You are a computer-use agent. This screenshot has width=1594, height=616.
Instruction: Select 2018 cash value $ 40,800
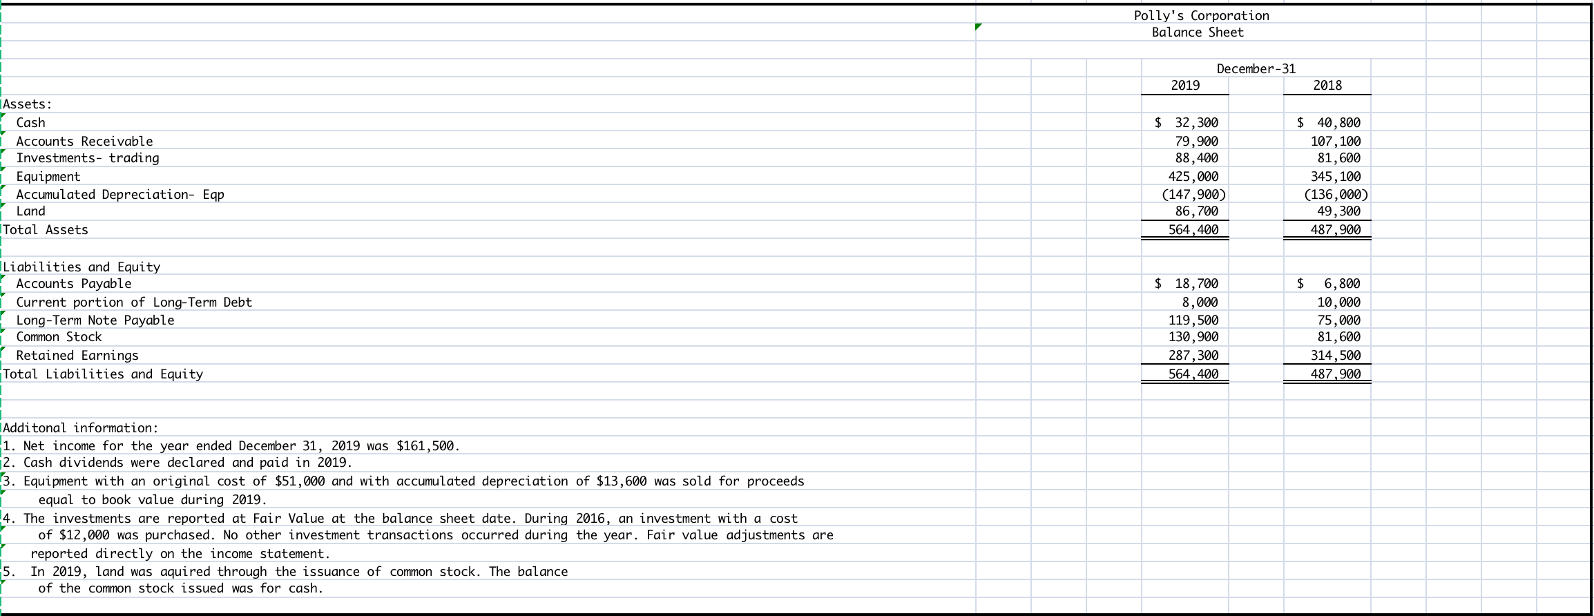1329,122
